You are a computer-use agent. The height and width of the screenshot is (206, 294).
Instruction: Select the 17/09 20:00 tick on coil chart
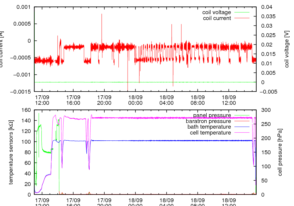coord(104,100)
